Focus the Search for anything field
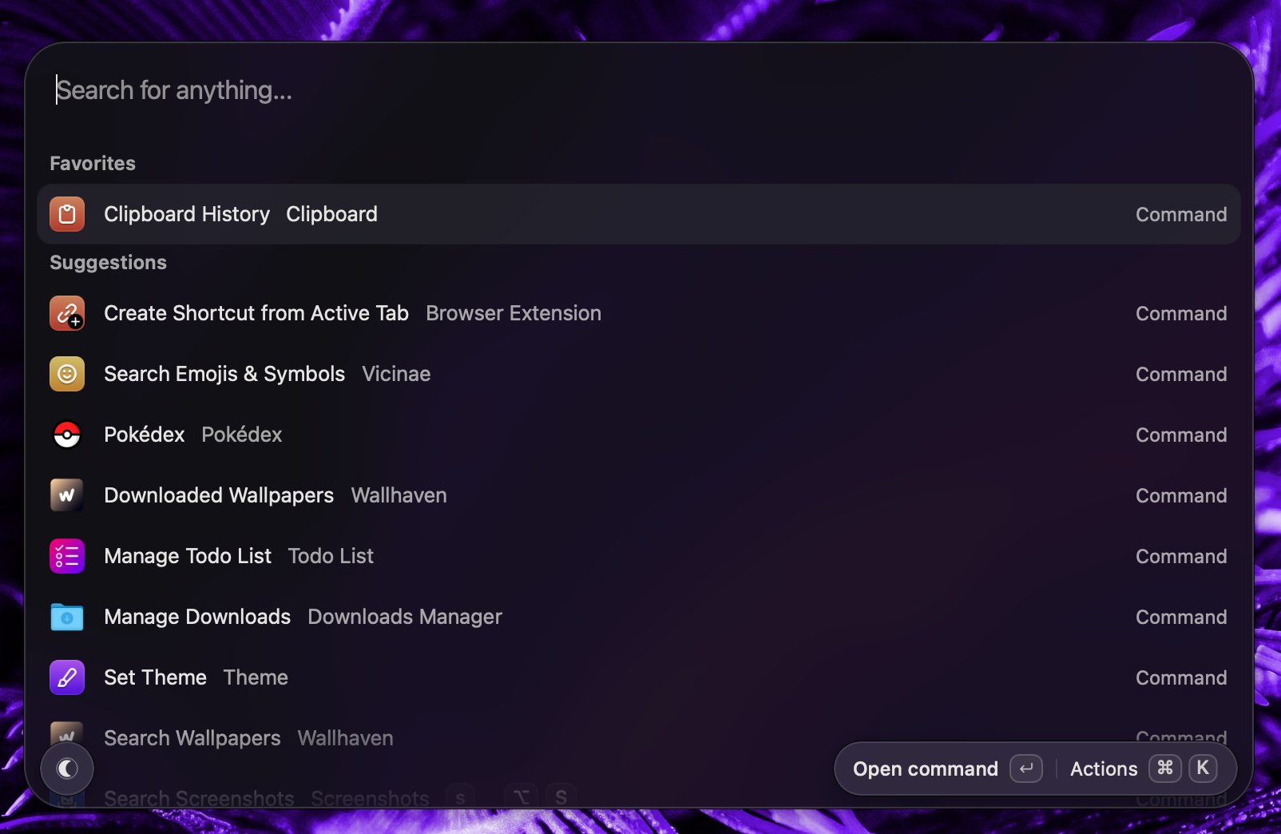Viewport: 1281px width, 834px height. tap(639, 90)
